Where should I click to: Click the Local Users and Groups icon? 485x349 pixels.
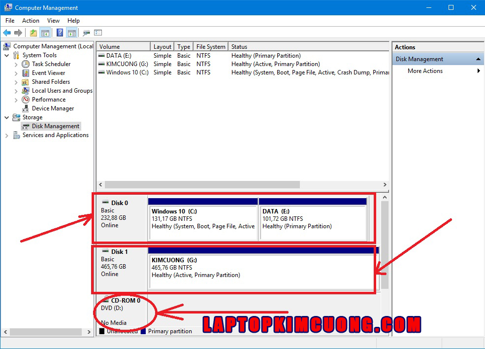click(26, 91)
